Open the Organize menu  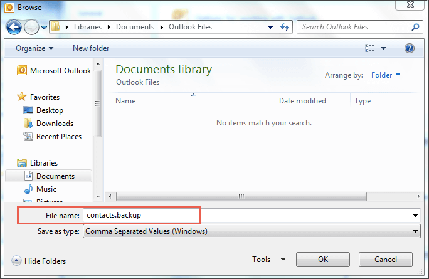34,48
